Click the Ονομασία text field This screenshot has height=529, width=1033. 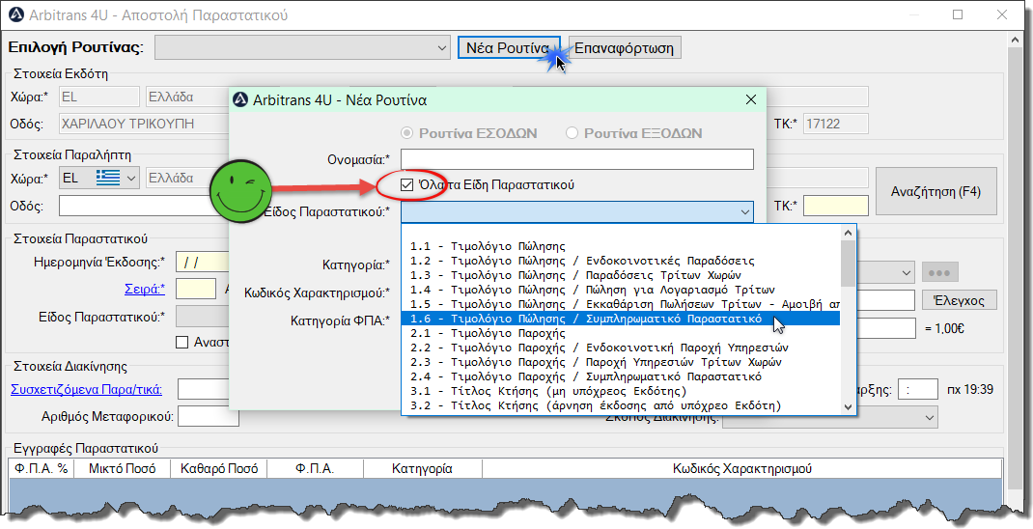[x=577, y=159]
